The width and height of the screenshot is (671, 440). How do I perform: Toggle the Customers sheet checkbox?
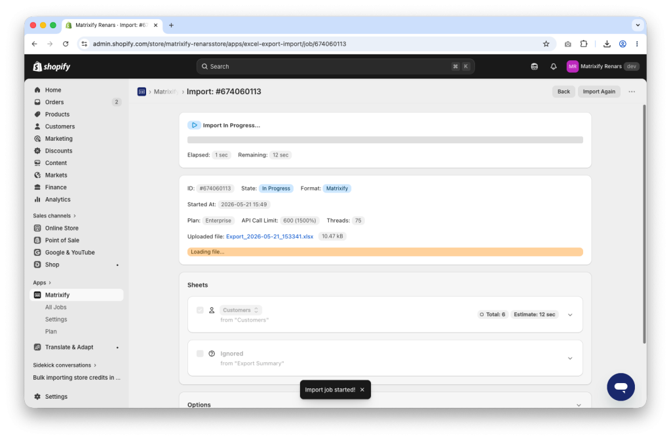click(x=200, y=310)
